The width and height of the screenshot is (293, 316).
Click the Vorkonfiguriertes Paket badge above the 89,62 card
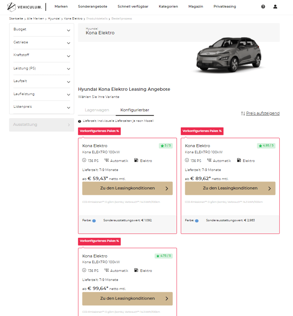tap(202, 131)
